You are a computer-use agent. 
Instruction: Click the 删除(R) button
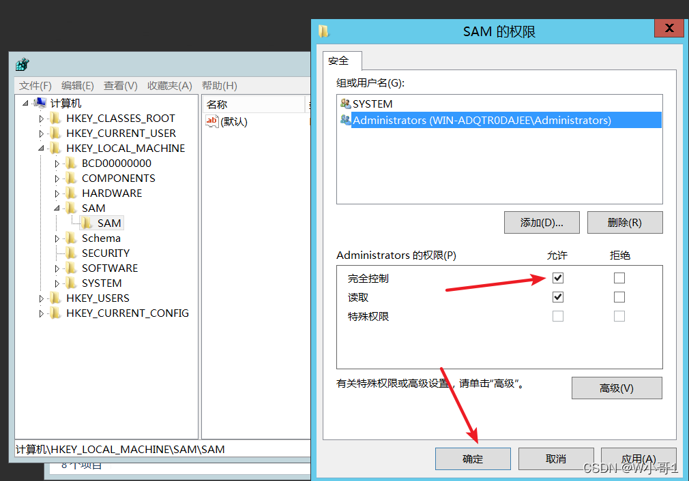coord(624,223)
